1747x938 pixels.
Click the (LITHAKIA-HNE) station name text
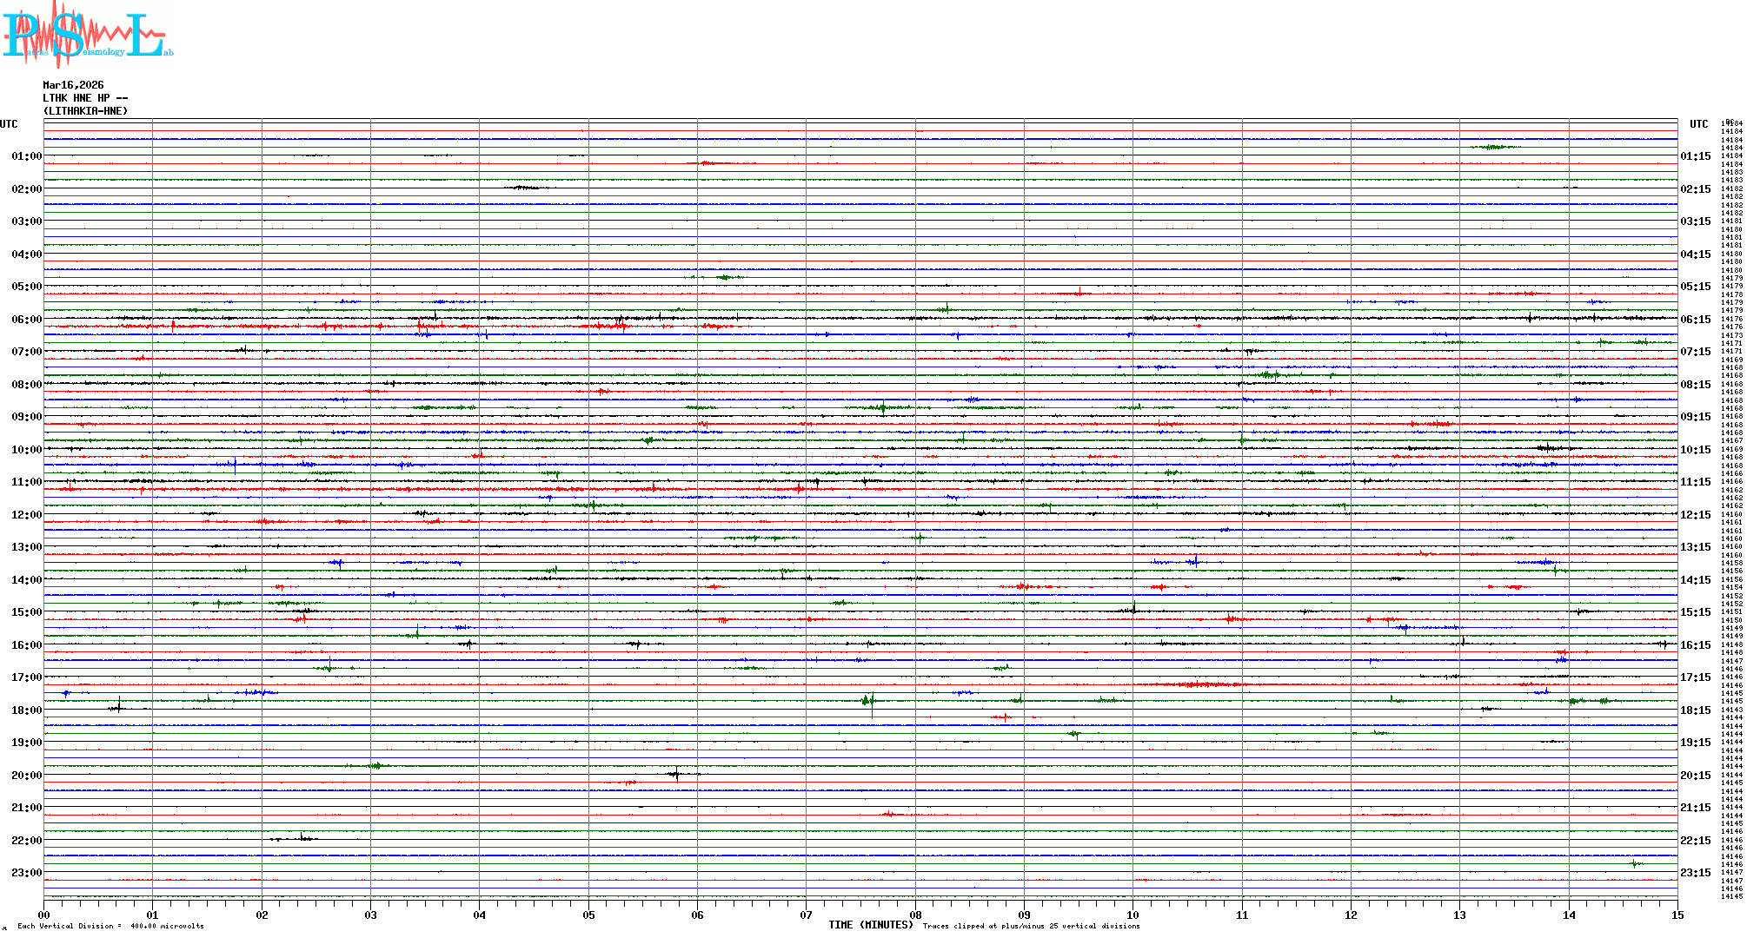tap(85, 111)
